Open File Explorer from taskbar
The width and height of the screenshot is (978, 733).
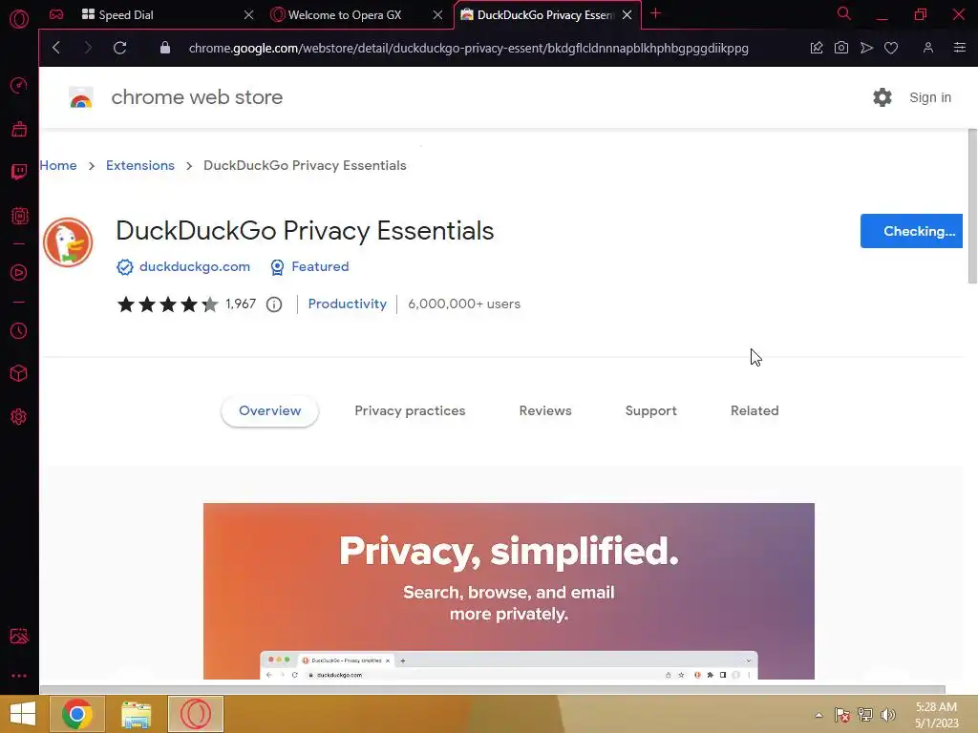coord(136,715)
